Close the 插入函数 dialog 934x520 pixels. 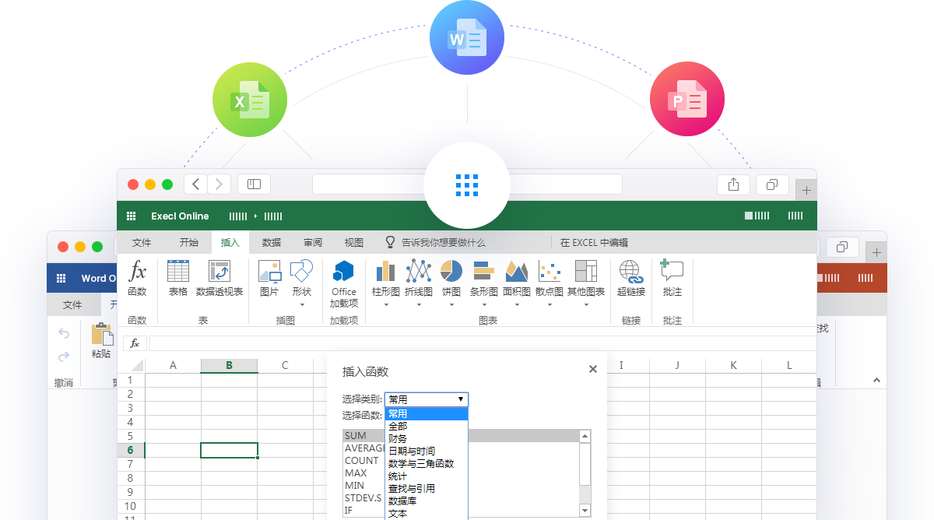[x=593, y=370]
